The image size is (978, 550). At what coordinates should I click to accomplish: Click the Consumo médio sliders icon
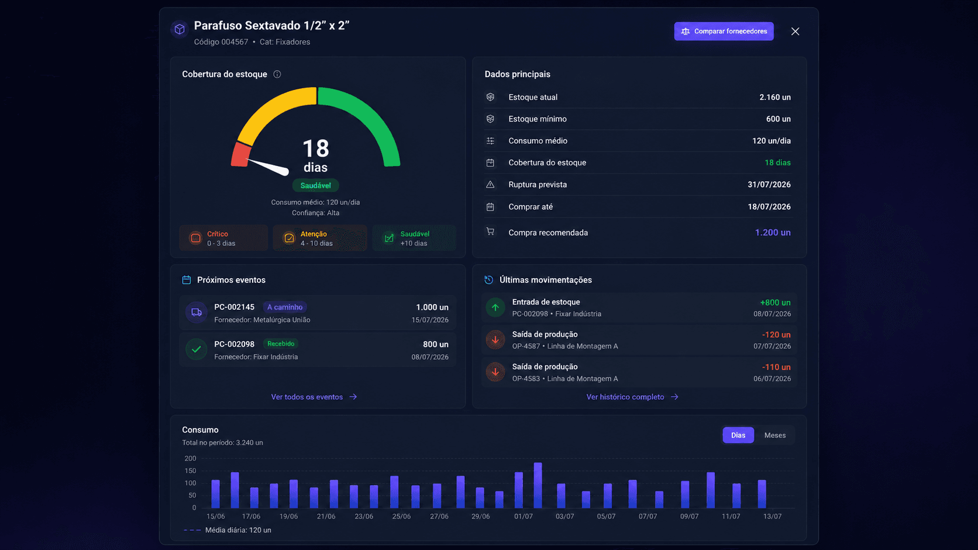pos(490,141)
